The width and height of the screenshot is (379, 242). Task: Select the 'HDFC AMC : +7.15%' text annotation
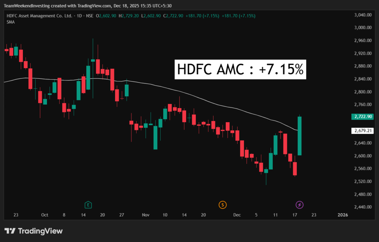(240, 69)
